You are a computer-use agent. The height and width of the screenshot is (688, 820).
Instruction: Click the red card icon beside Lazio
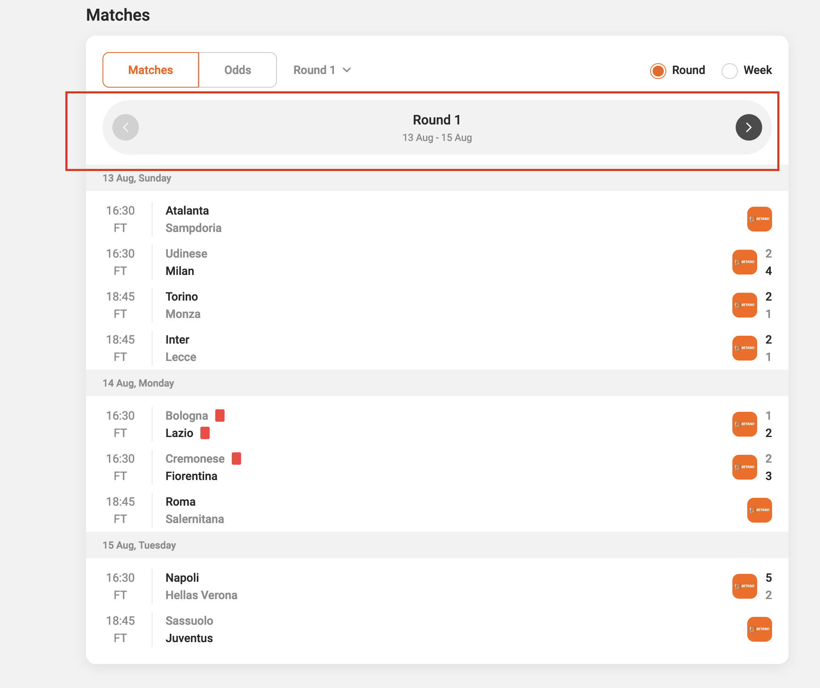coord(205,432)
